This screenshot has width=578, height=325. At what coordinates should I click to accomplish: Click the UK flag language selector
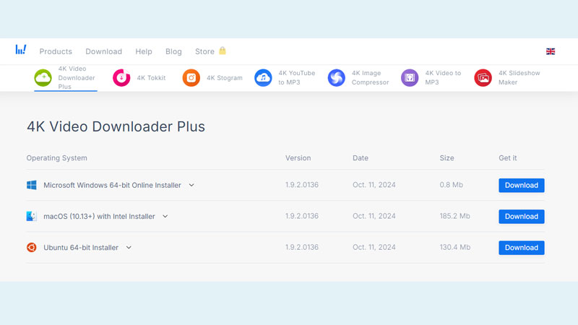pos(551,51)
